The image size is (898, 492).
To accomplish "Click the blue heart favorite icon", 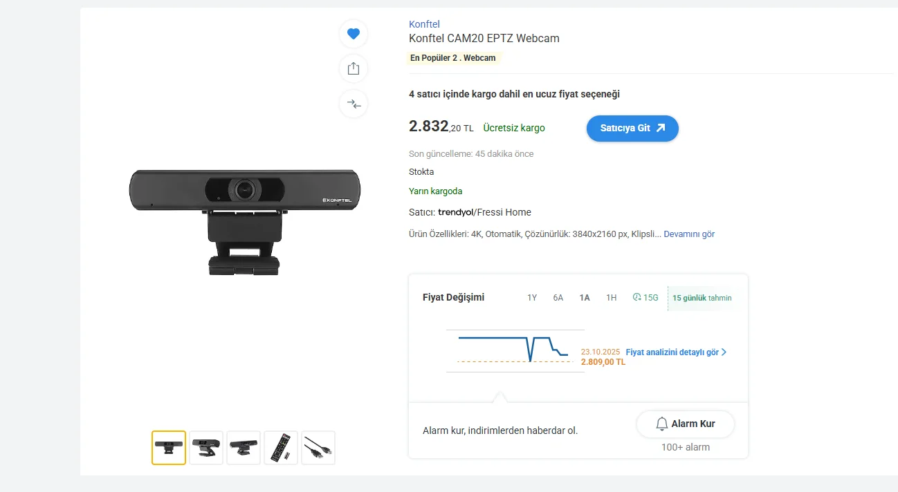I will [x=354, y=34].
